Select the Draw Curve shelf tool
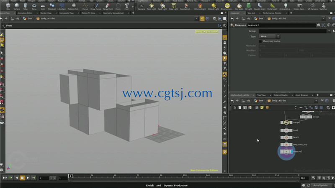Screen dimensions: 335x188 96,7
